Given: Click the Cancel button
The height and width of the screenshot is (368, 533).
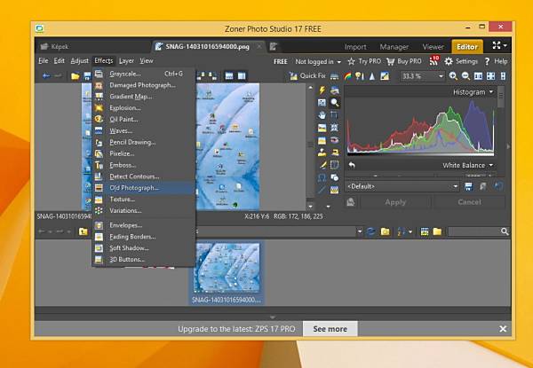Looking at the screenshot, I should (x=469, y=202).
